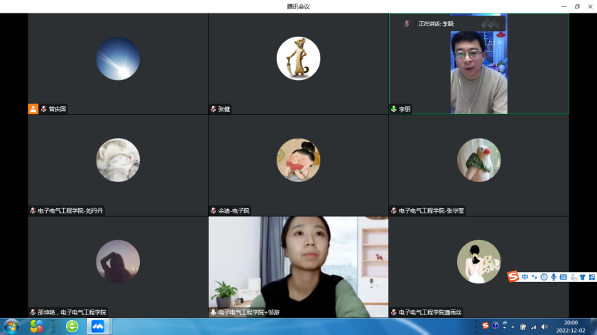The width and height of the screenshot is (597, 335).
Task: Click the microphone icon beside 邹游's name
Action: (x=213, y=312)
